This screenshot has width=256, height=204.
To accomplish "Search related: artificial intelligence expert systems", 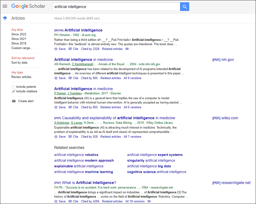I will 155,155.
